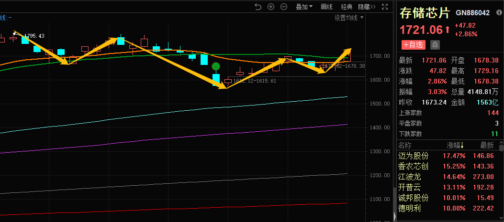Click the +自选 add to watchlist button

[x=413, y=44]
